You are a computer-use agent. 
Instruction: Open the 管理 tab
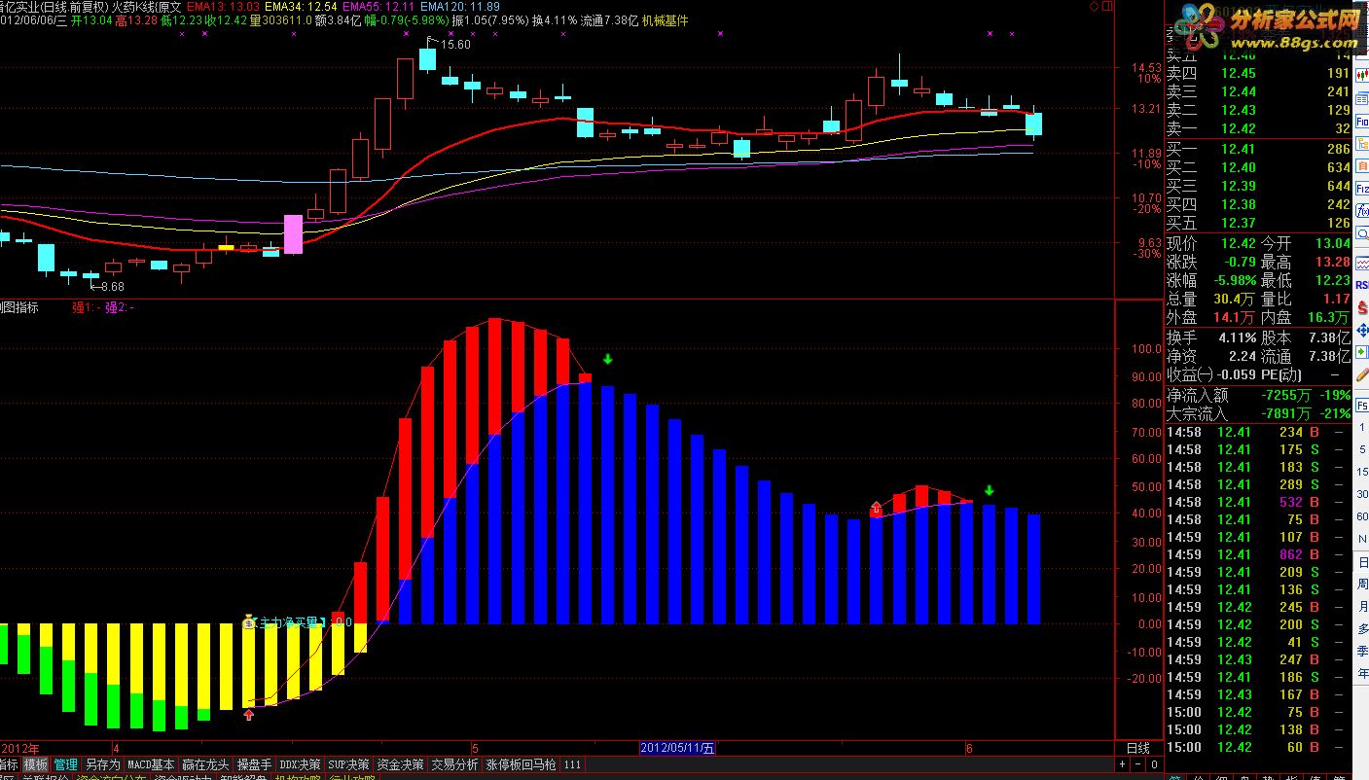65,764
